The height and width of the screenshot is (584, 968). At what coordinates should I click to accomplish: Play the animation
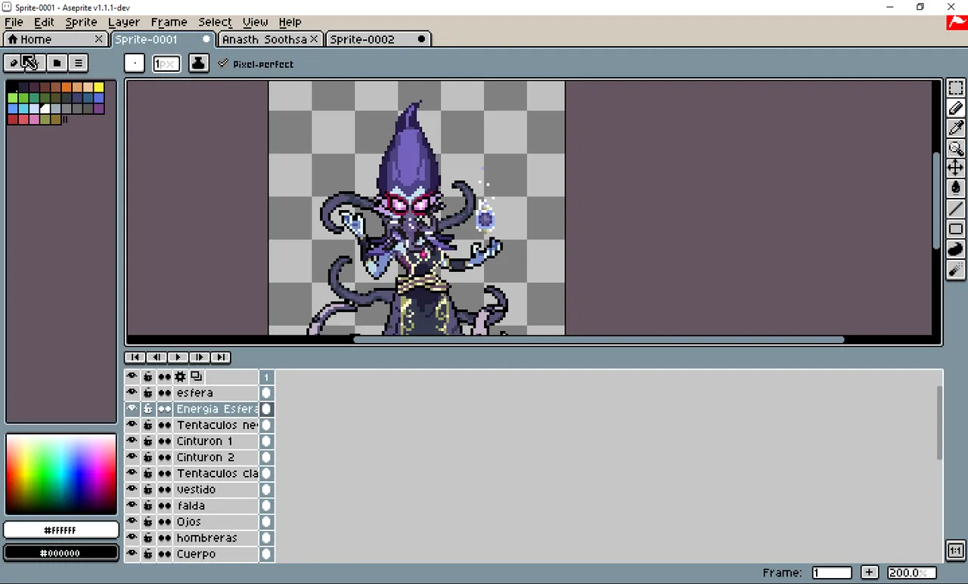(x=177, y=357)
